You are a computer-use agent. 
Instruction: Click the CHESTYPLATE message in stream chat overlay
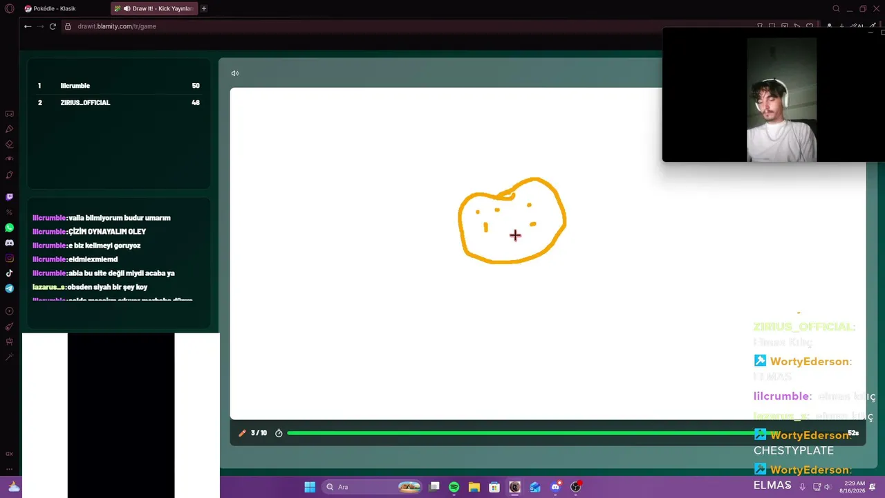(x=794, y=450)
